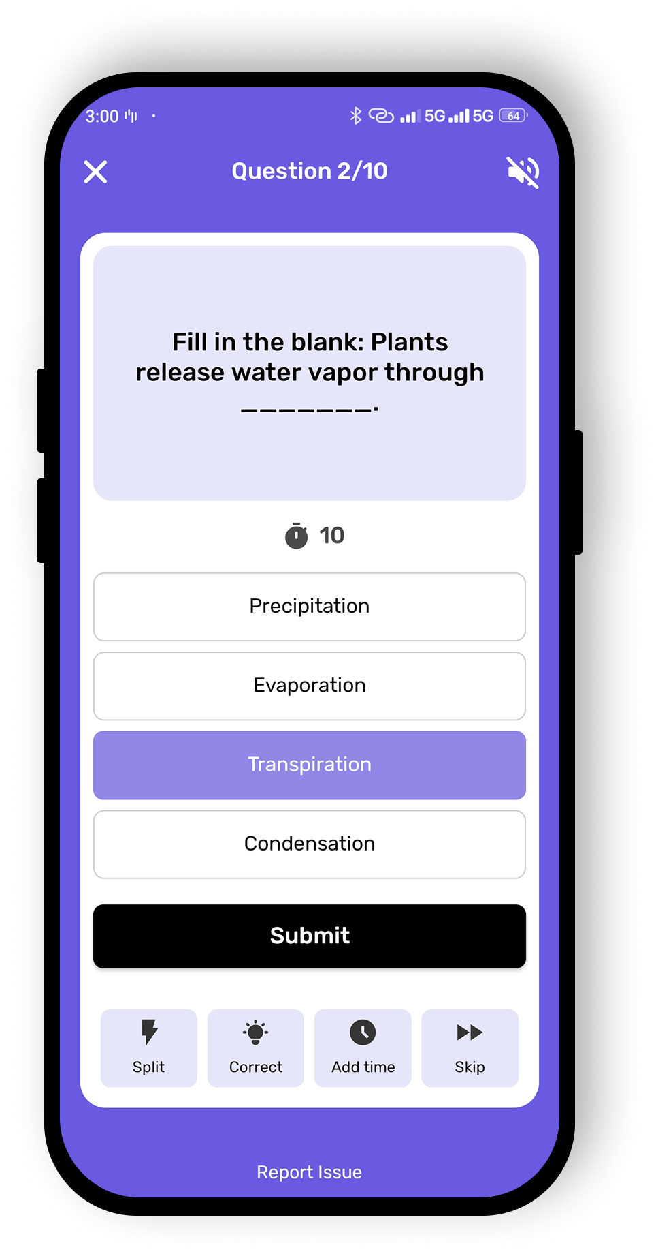Click the stopwatch timer icon

pyautogui.click(x=296, y=536)
